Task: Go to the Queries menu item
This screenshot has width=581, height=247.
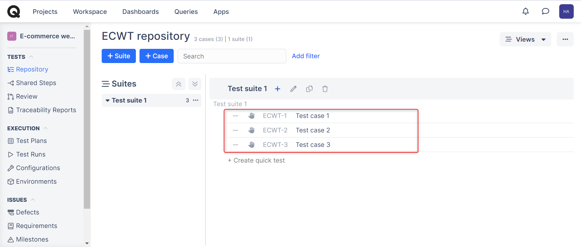Action: tap(186, 11)
